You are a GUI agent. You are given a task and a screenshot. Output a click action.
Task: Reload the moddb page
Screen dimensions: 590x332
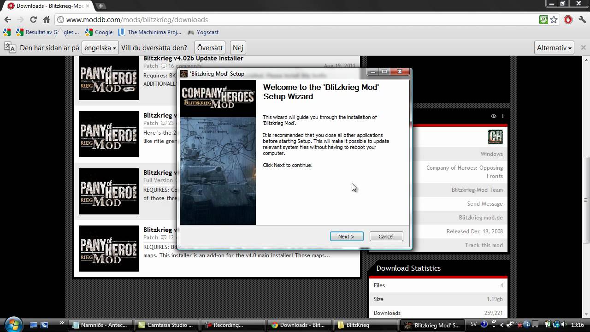(x=33, y=20)
